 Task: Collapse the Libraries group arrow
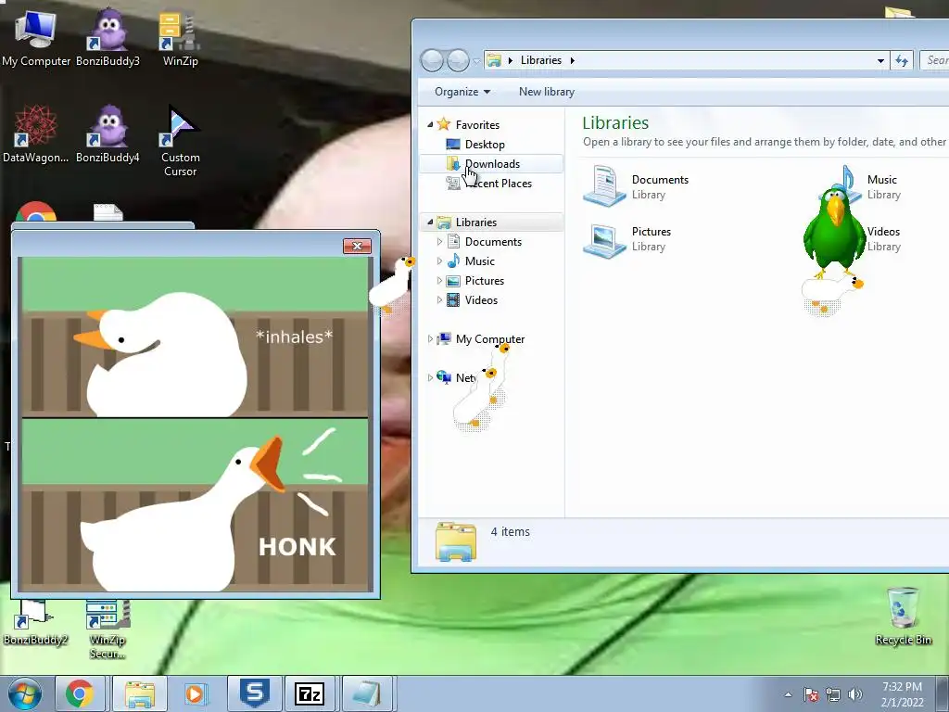point(430,222)
